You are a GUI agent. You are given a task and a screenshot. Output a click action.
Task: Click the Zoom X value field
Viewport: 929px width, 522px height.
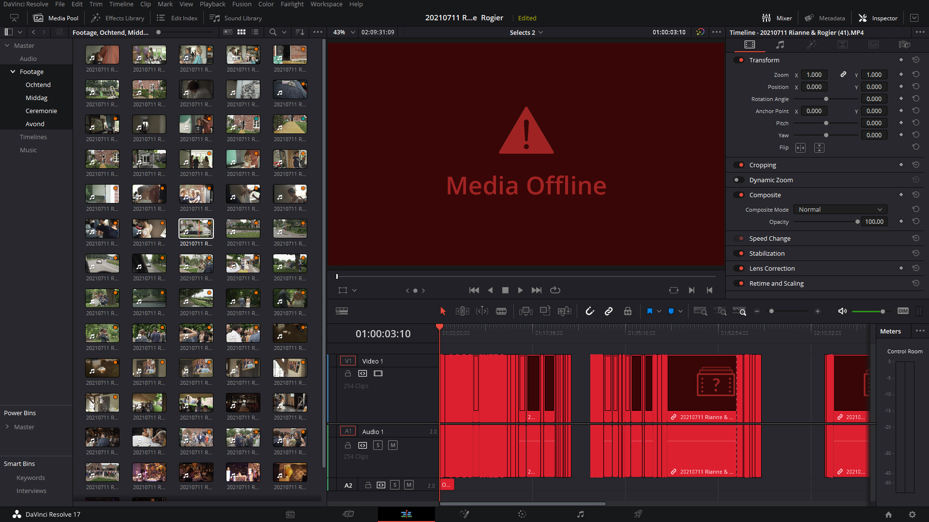coord(814,75)
